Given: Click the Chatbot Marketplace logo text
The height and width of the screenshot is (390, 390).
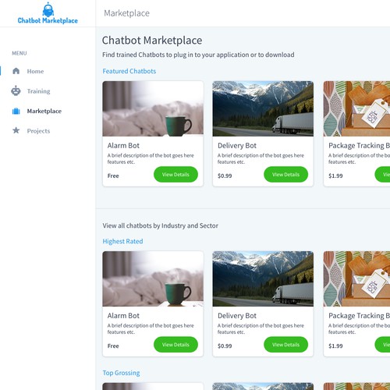Looking at the screenshot, I should point(48,20).
